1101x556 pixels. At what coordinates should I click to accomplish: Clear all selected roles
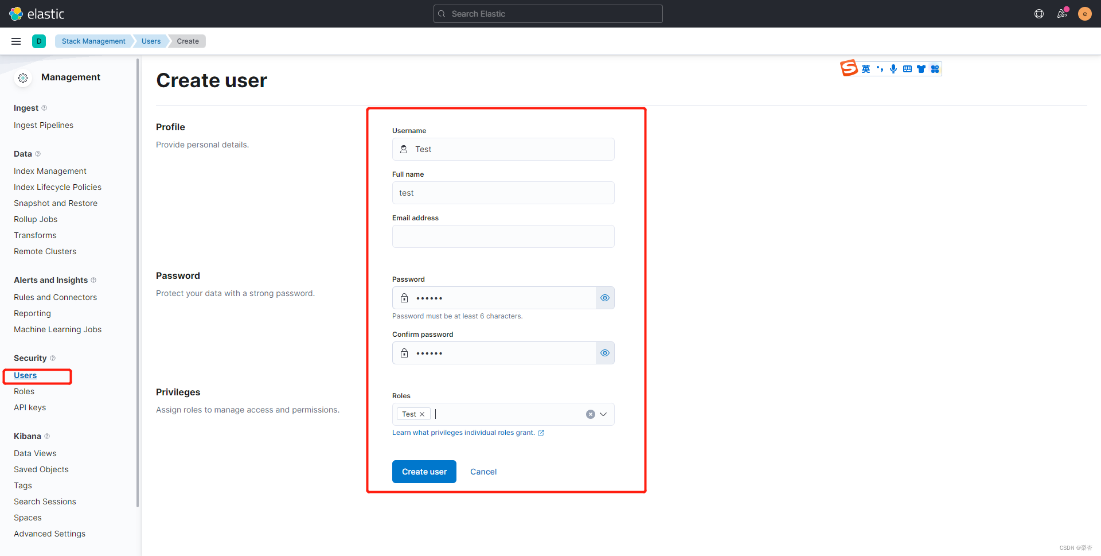click(x=590, y=414)
